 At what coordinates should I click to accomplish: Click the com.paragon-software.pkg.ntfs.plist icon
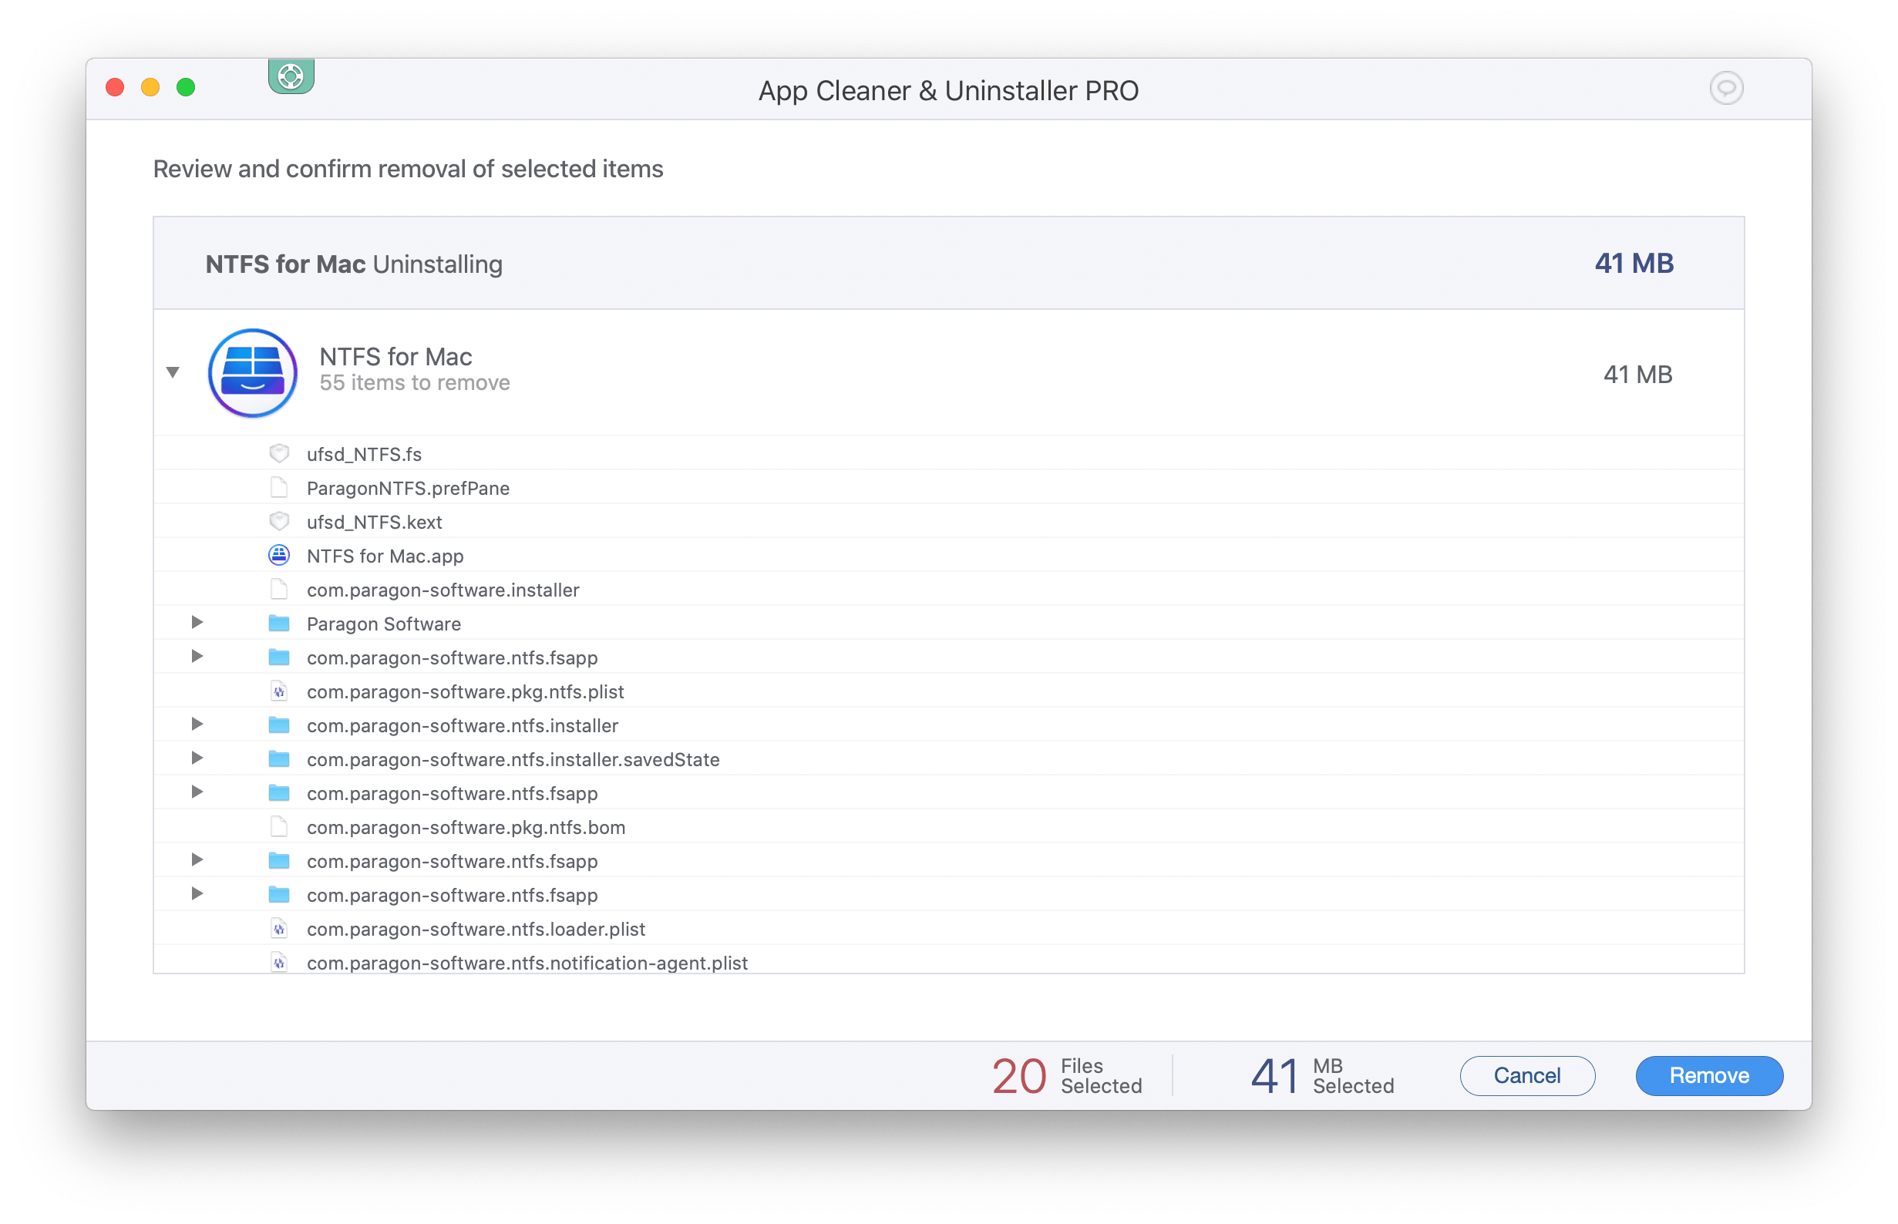(278, 691)
